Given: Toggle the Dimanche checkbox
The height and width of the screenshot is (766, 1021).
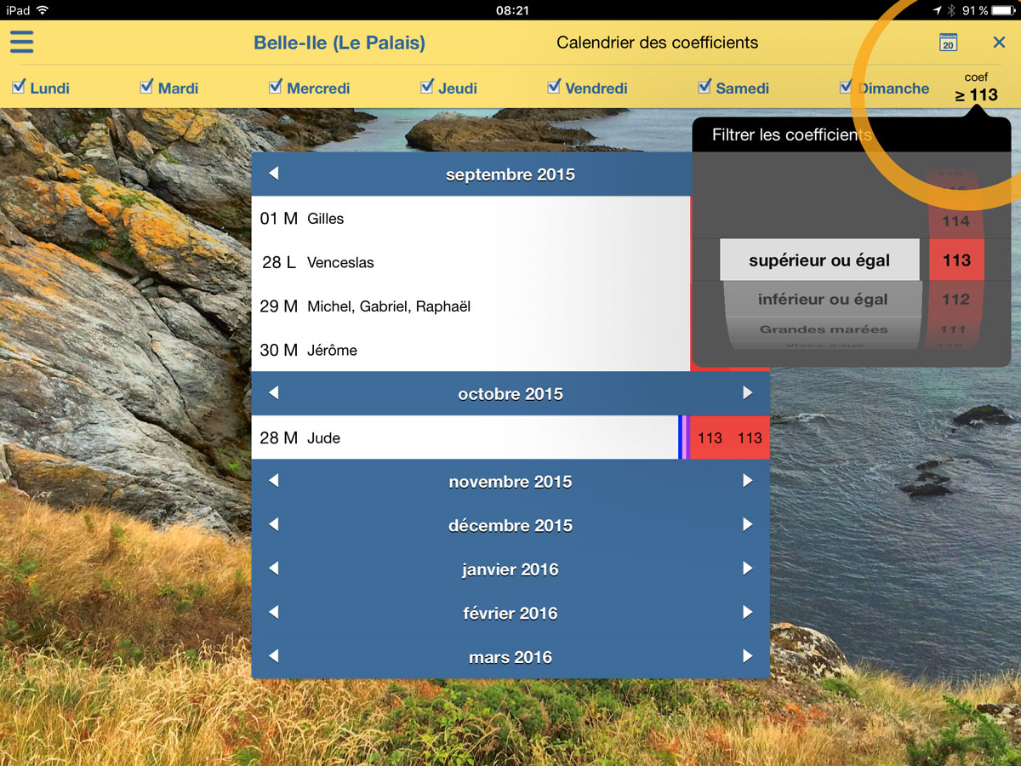Looking at the screenshot, I should pyautogui.click(x=846, y=87).
